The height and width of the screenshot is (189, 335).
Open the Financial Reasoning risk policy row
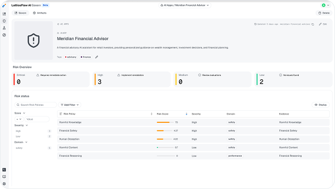click(x=193, y=156)
